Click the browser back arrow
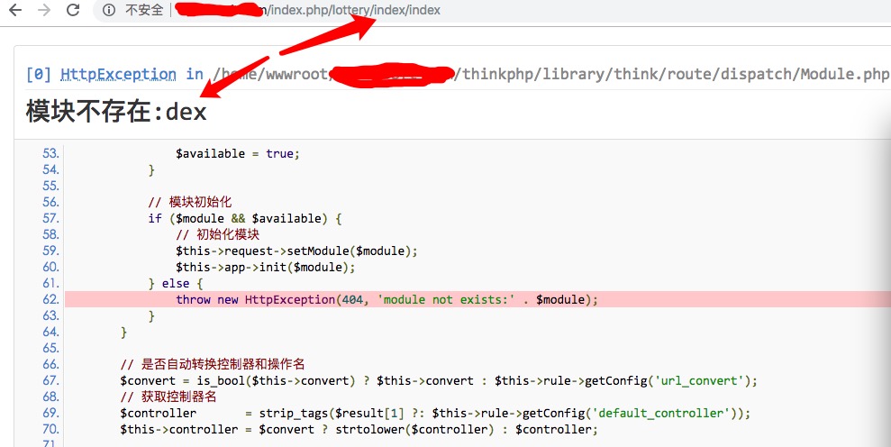Image resolution: width=891 pixels, height=447 pixels. 17,11
